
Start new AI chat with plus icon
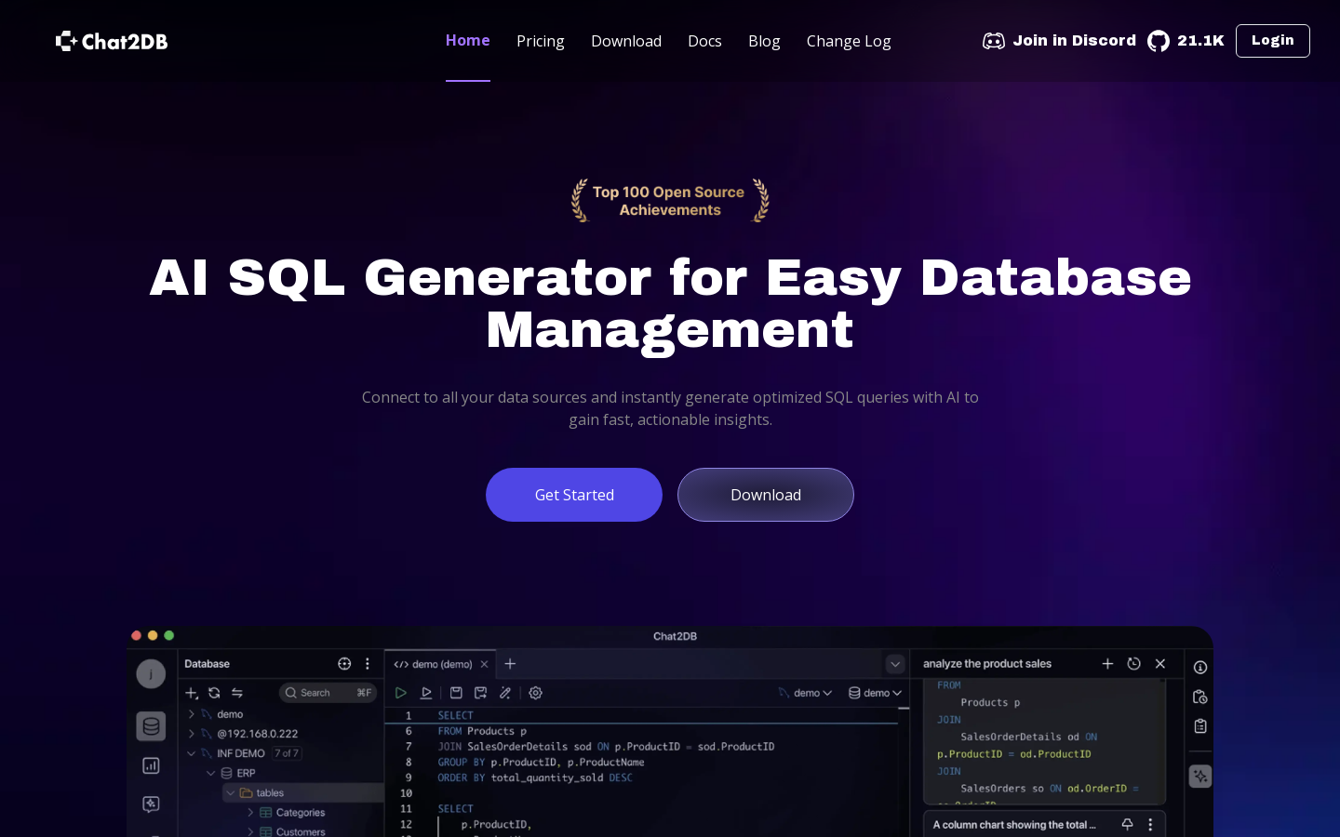(x=1107, y=664)
